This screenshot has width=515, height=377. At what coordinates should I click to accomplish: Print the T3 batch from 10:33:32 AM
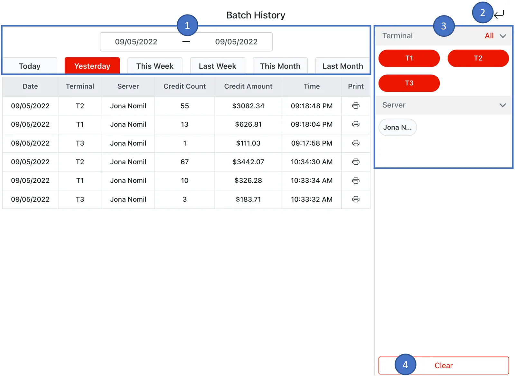(356, 199)
